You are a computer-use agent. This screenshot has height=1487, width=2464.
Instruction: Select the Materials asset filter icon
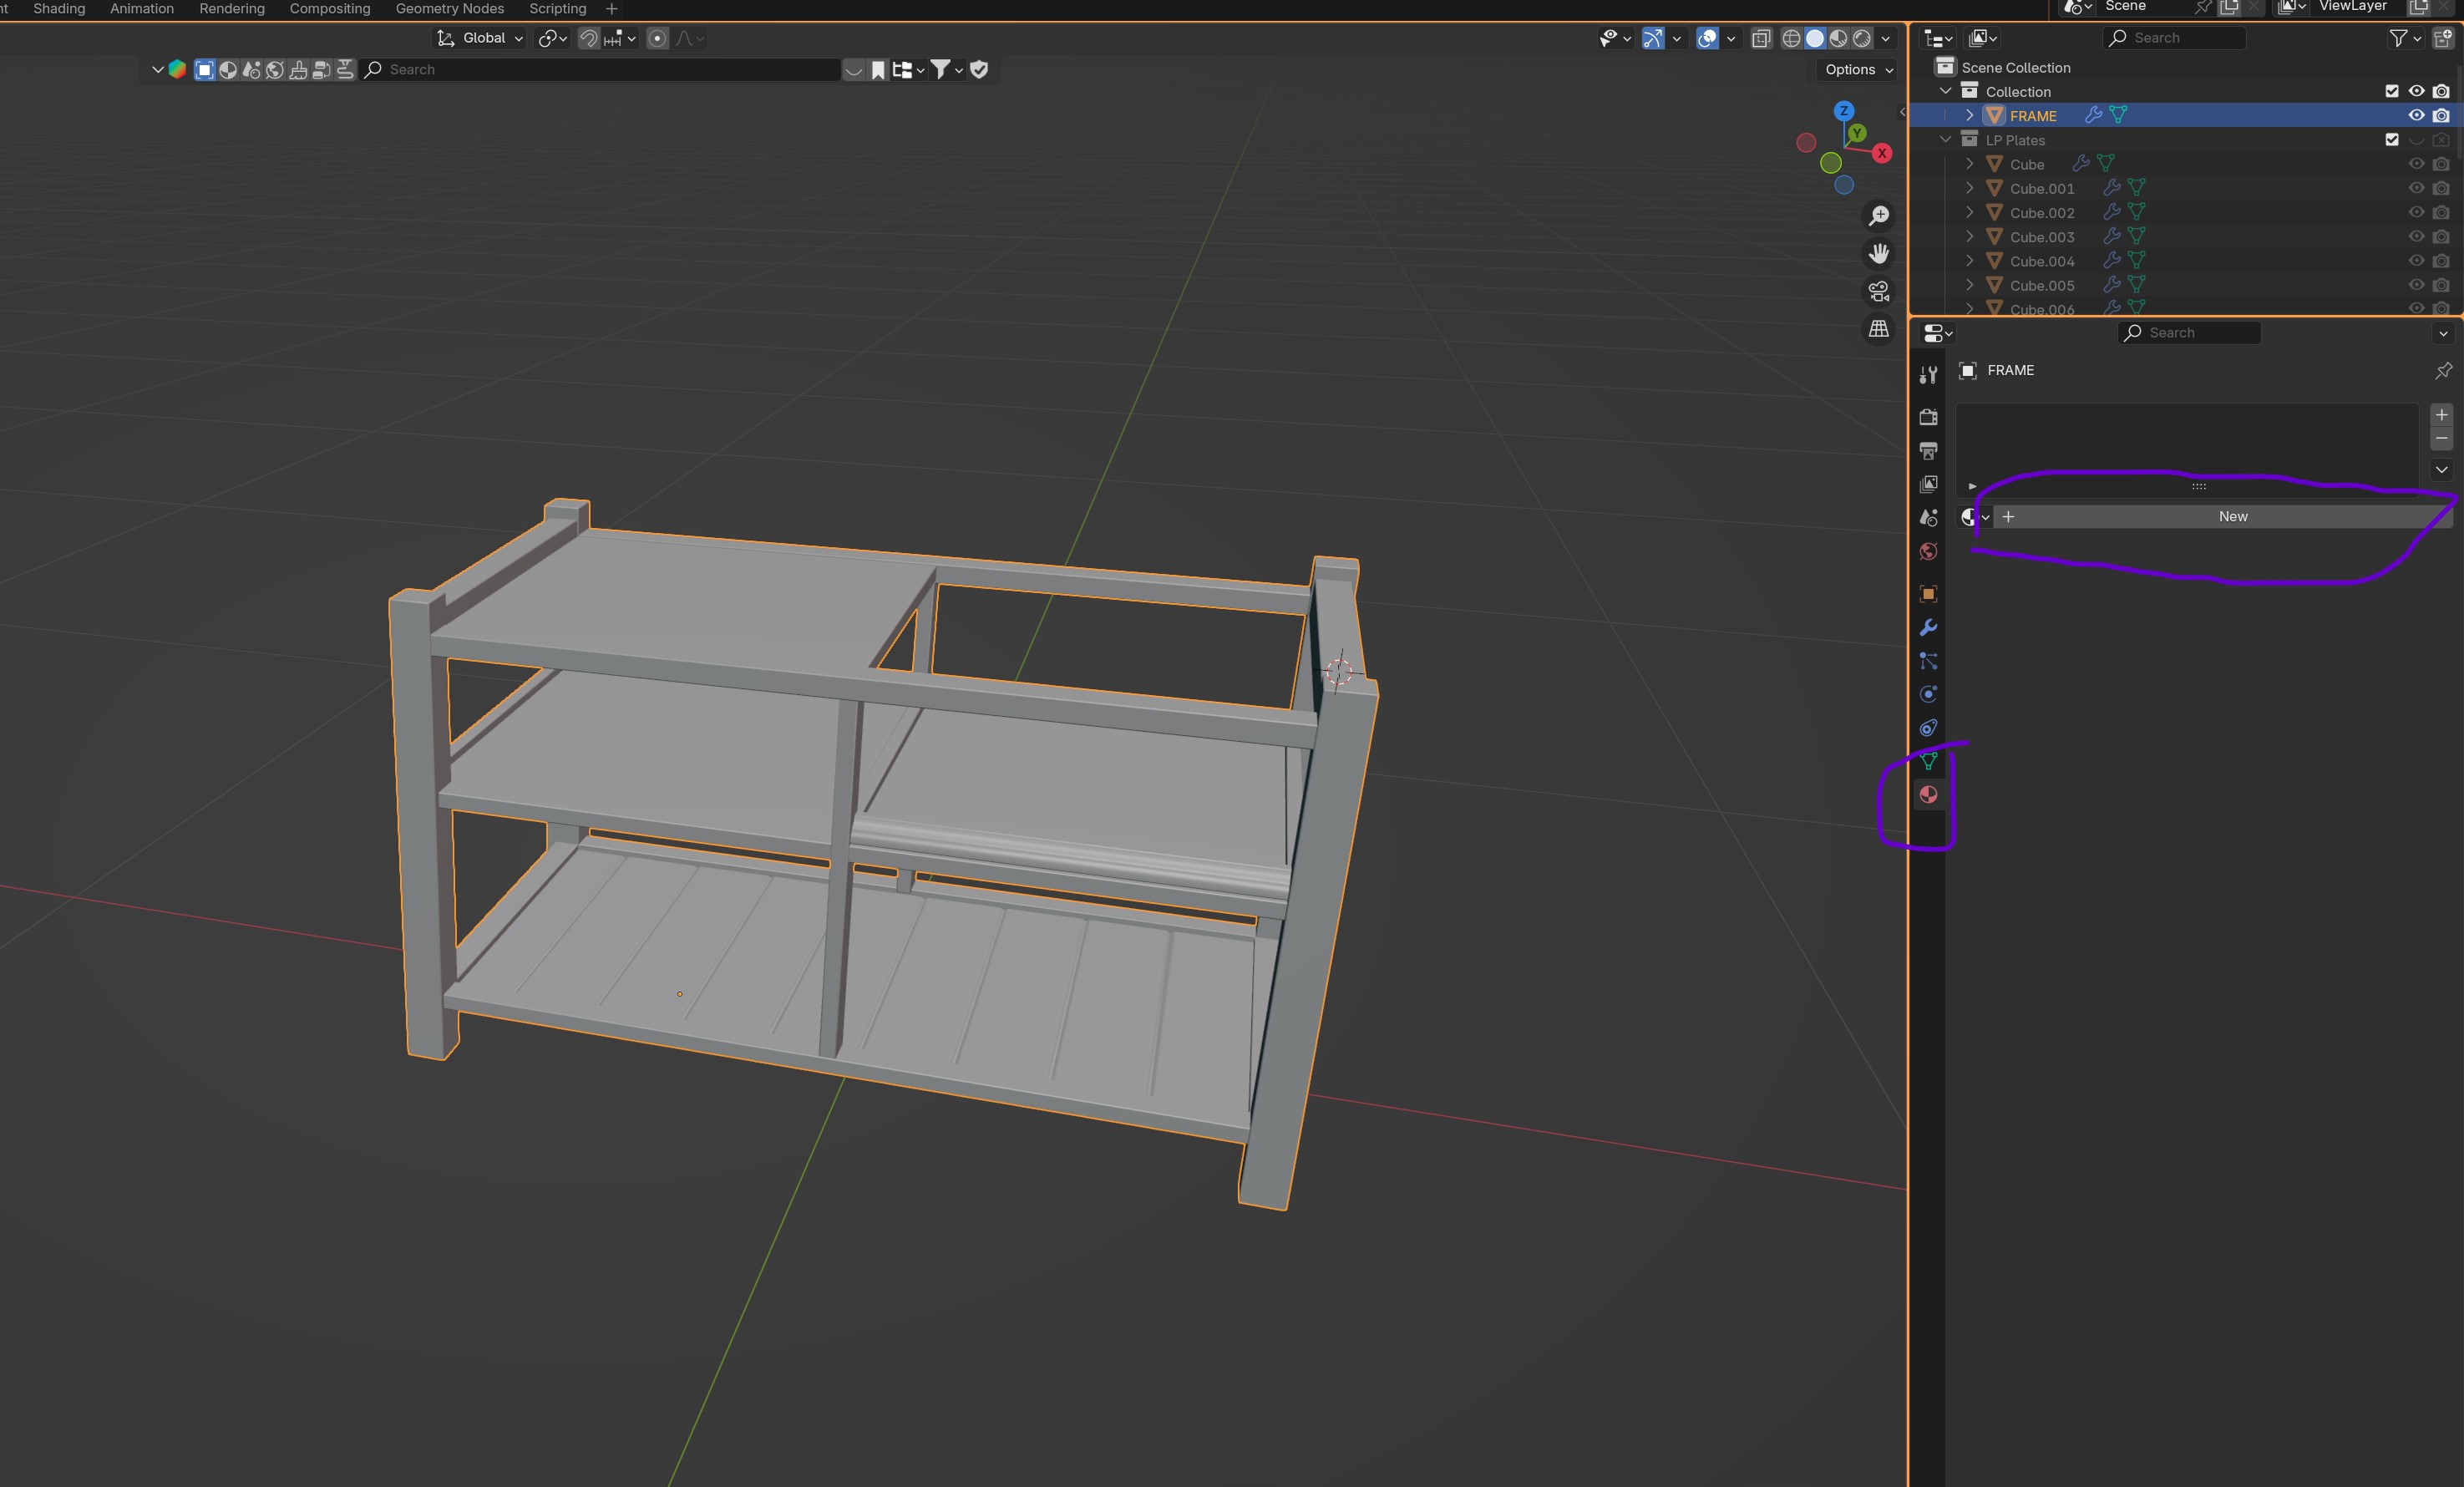(x=228, y=70)
